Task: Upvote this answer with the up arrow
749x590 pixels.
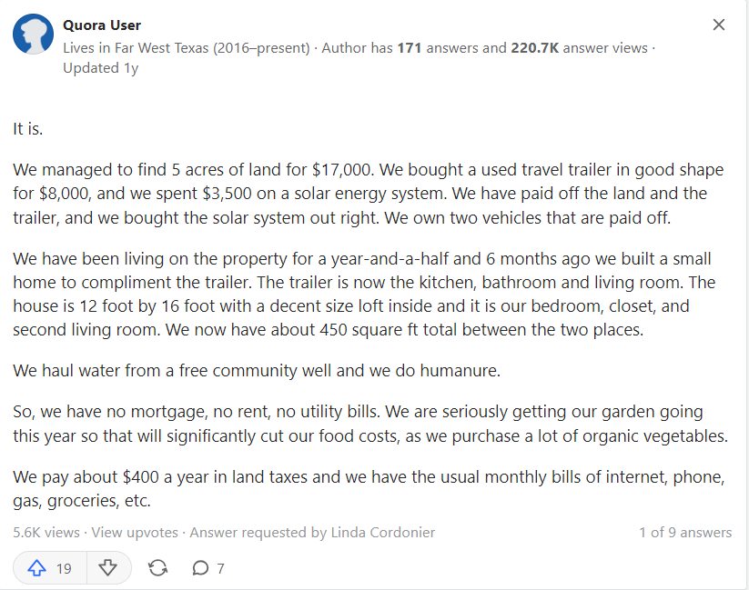Action: 37,568
